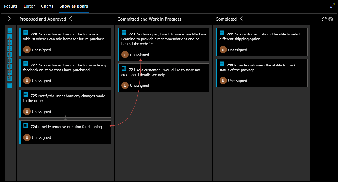
Task: Click the Unassigned avatar on card 724
Action: [27, 137]
